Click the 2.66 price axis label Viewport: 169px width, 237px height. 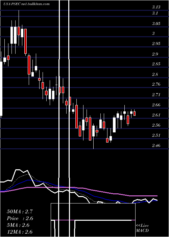(x=156, y=105)
